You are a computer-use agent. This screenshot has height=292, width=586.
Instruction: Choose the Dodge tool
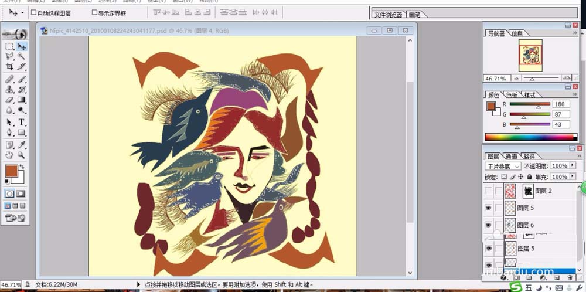[21, 110]
